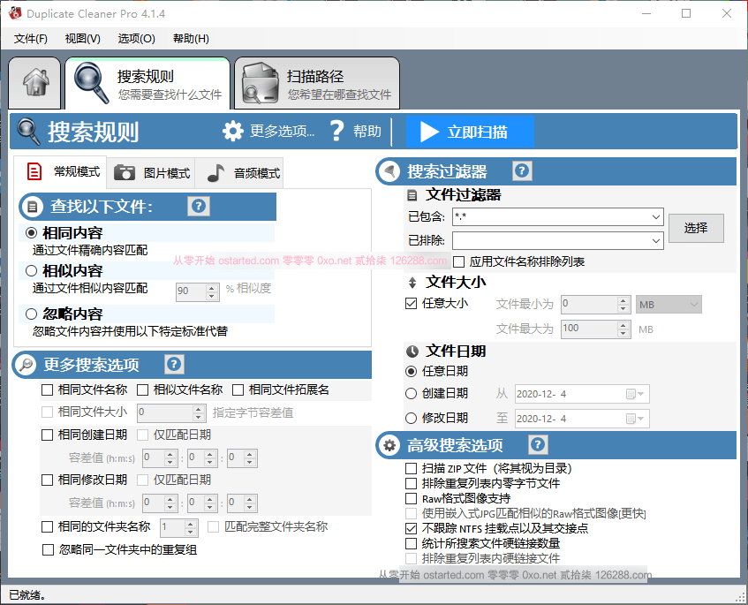Open help for 高级搜索选项 section
748x605 pixels.
click(538, 444)
